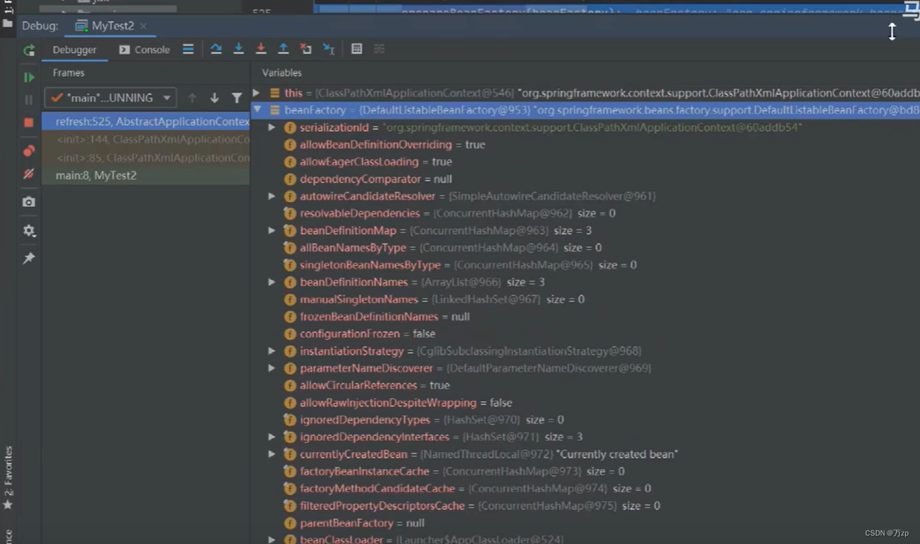Step out of current method
The width and height of the screenshot is (920, 544).
point(283,49)
